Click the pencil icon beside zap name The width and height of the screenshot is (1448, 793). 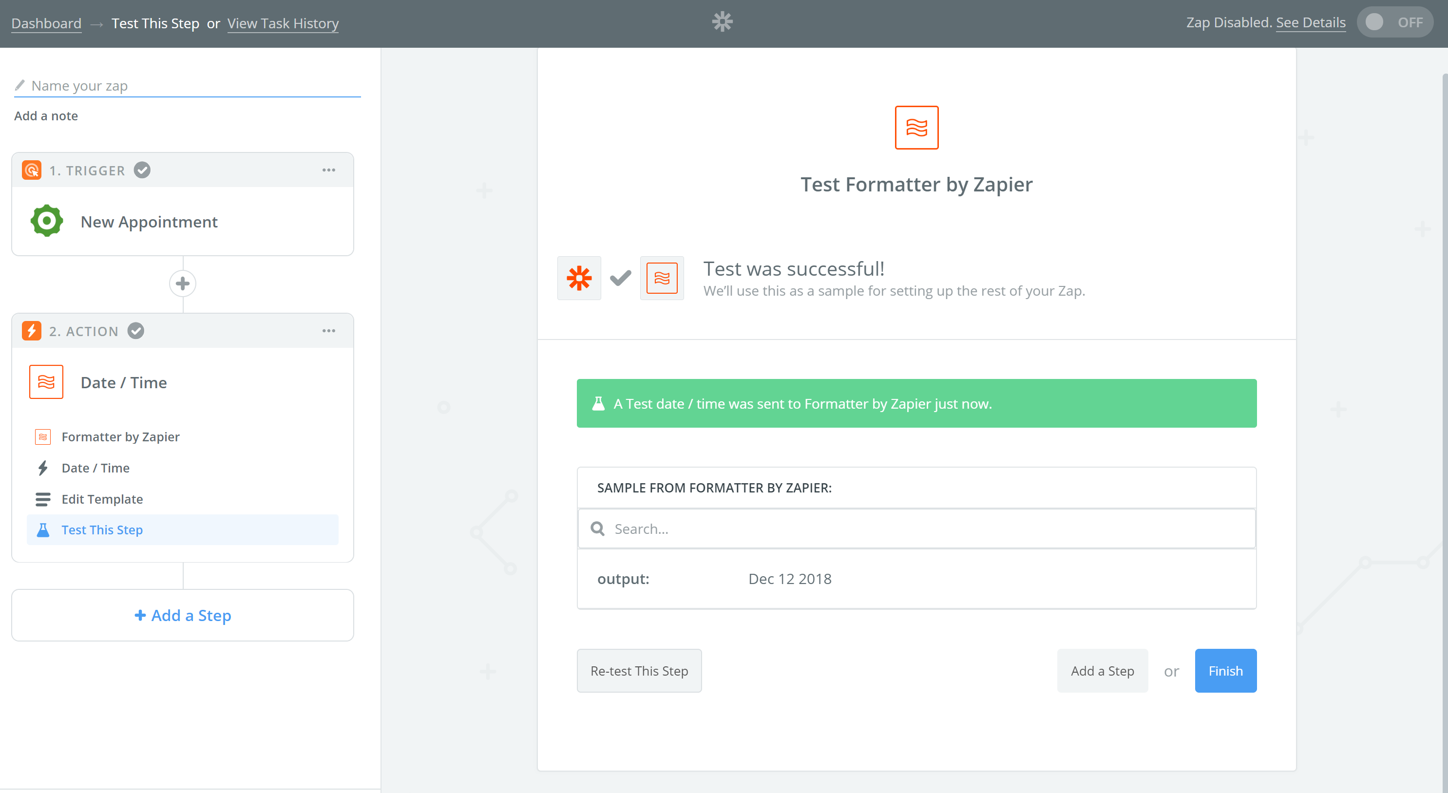pyautogui.click(x=19, y=85)
